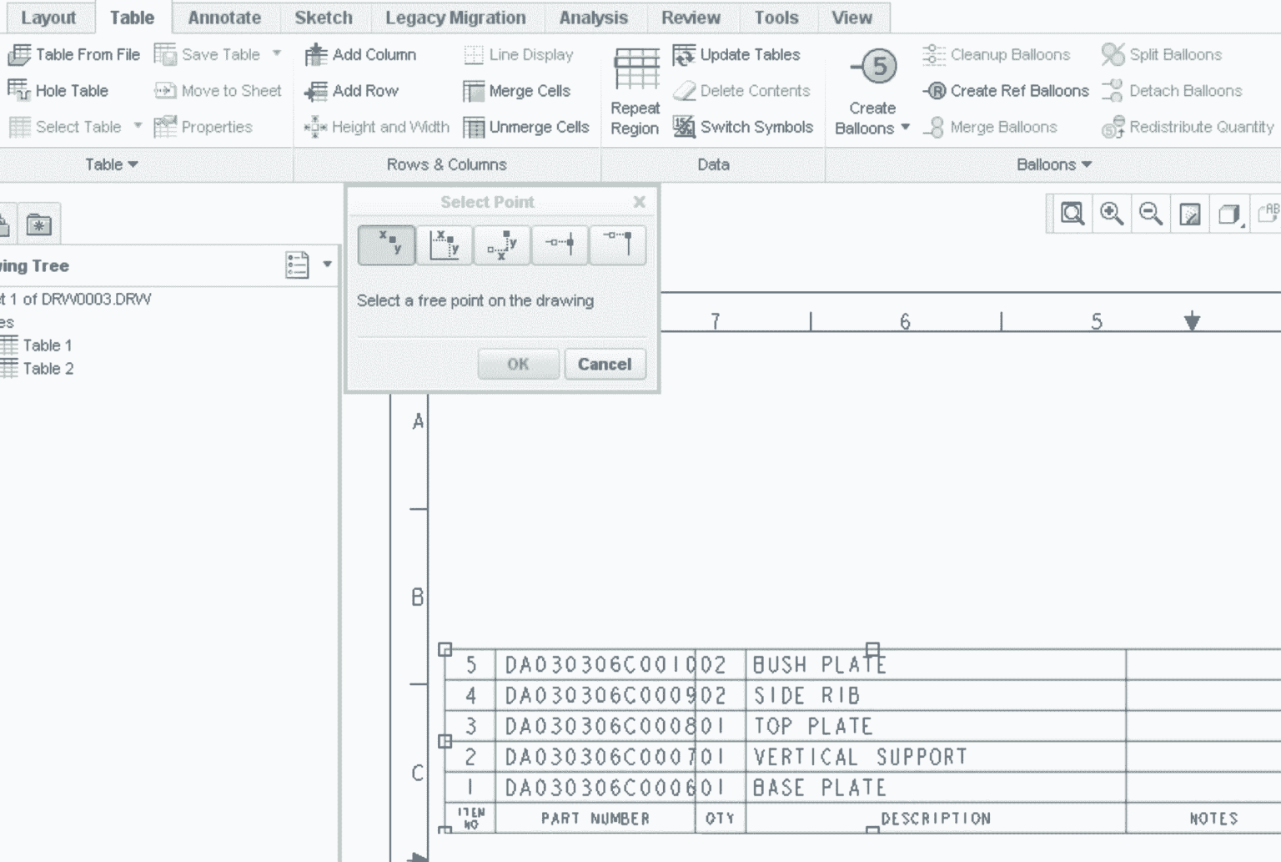Click the Unmerge Cells icon
This screenshot has height=862, width=1281.
(x=529, y=127)
